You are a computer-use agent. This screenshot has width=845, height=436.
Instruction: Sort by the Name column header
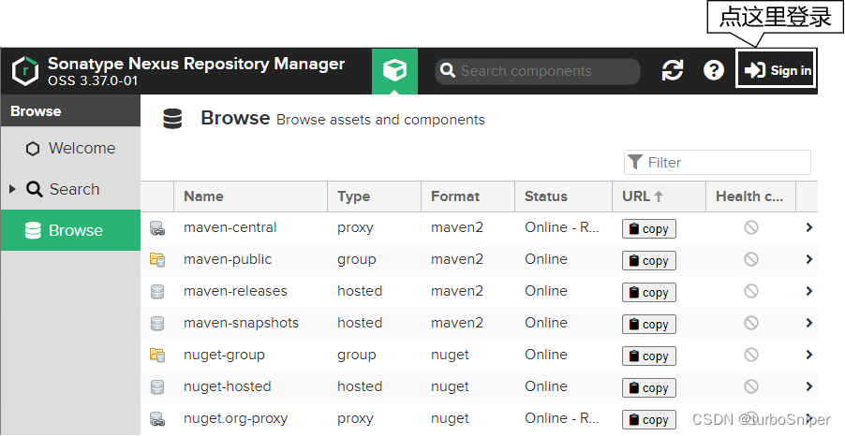250,196
